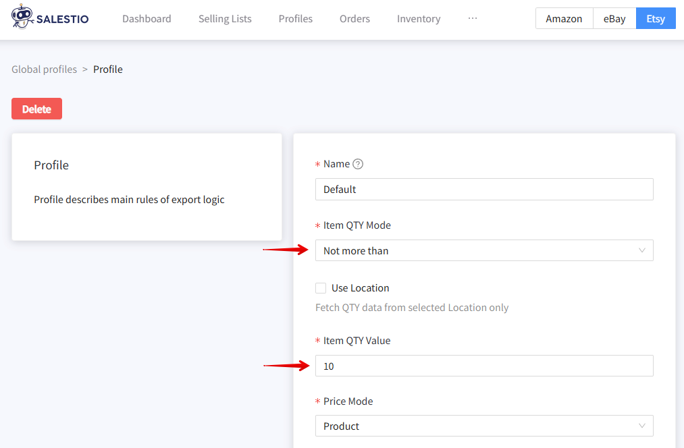Screen dimensions: 684x448
Task: Click the red Delete button
Action: [x=36, y=109]
